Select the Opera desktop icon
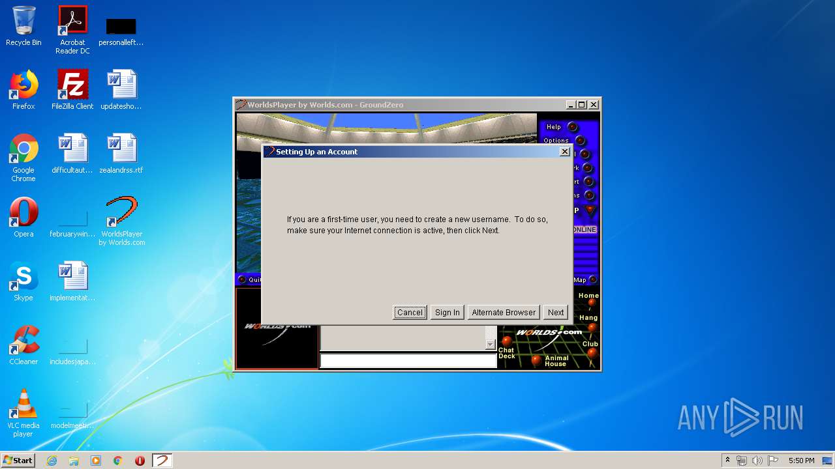 click(x=23, y=218)
